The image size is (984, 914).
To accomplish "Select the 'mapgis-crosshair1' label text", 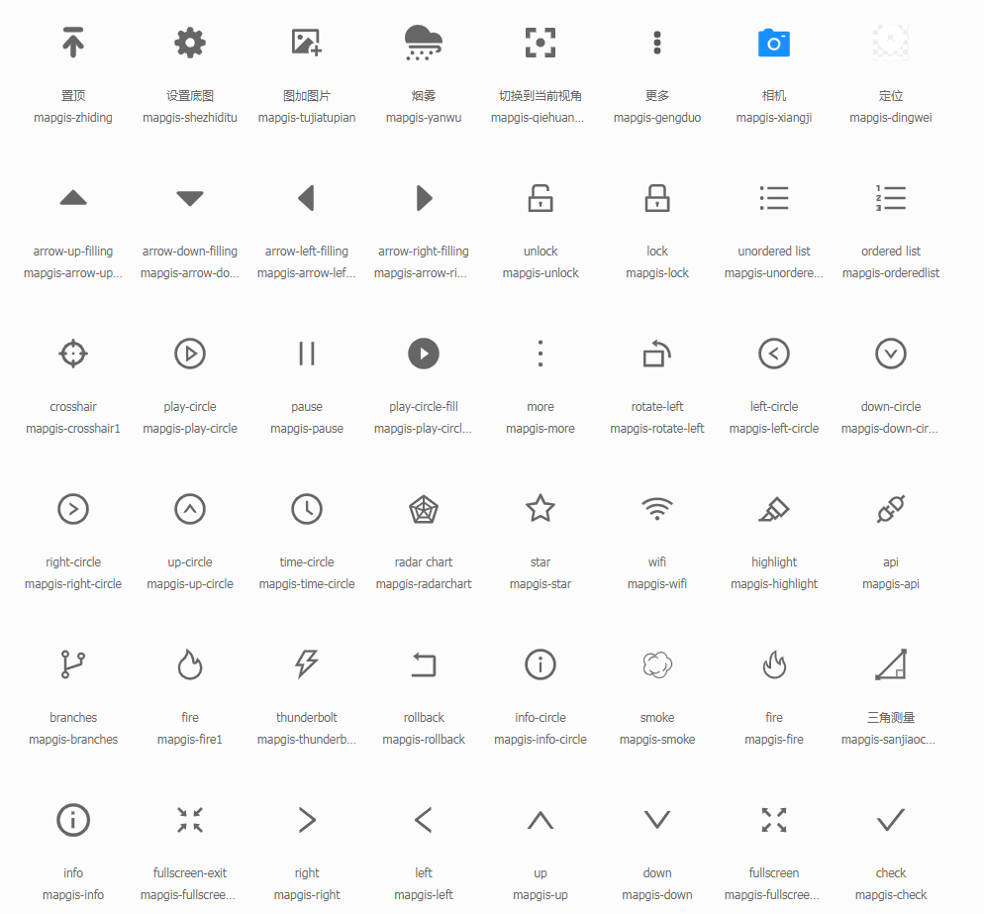I will click(x=73, y=428).
